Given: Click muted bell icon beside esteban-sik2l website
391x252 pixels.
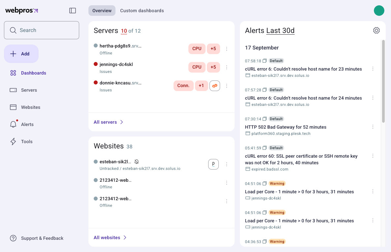Looking at the screenshot, I should click(137, 162).
